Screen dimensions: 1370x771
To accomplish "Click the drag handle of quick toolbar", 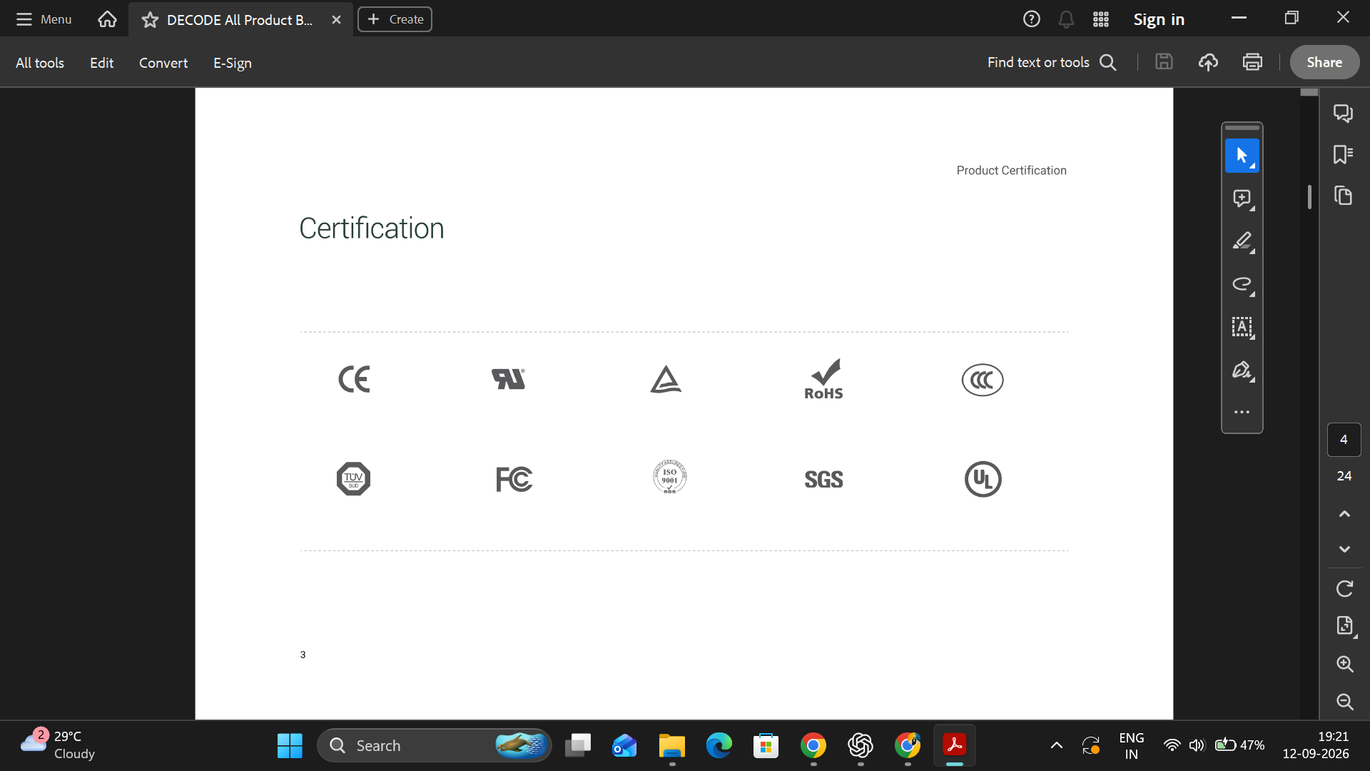I will (x=1242, y=128).
